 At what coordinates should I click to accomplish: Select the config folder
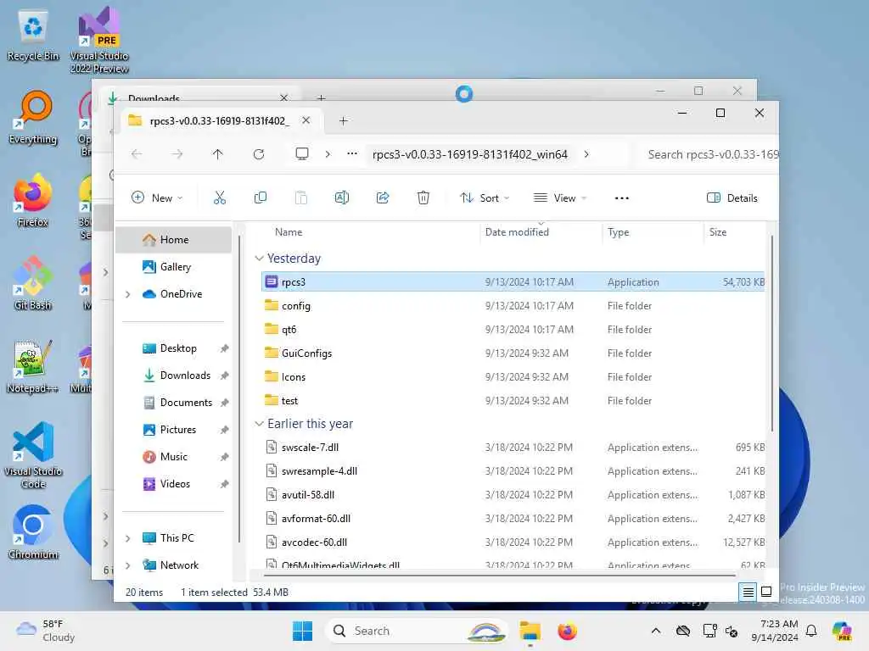click(x=513, y=305)
